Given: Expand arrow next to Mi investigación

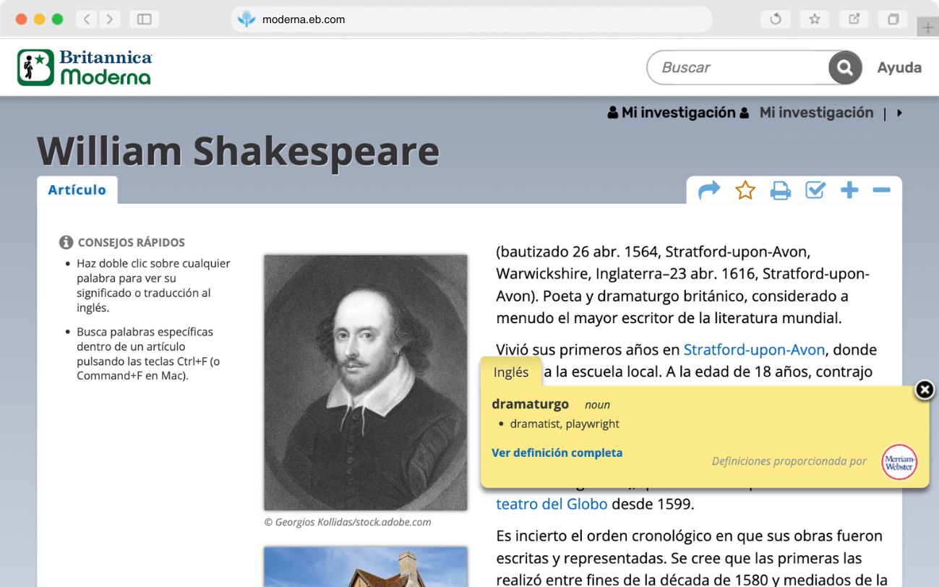Looking at the screenshot, I should pos(899,113).
